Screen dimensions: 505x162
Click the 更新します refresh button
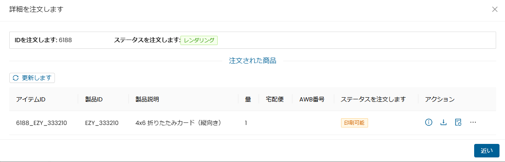point(32,78)
